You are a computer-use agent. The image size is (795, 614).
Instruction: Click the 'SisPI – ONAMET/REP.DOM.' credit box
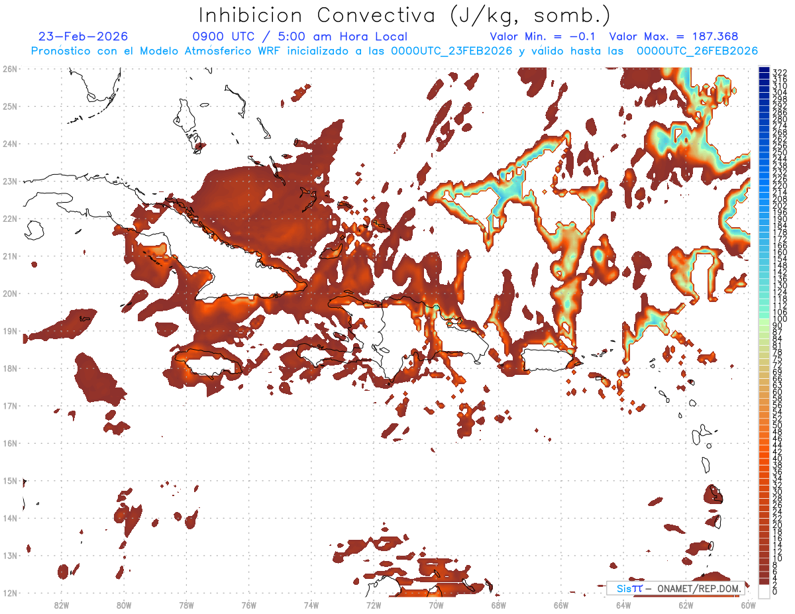(x=675, y=588)
